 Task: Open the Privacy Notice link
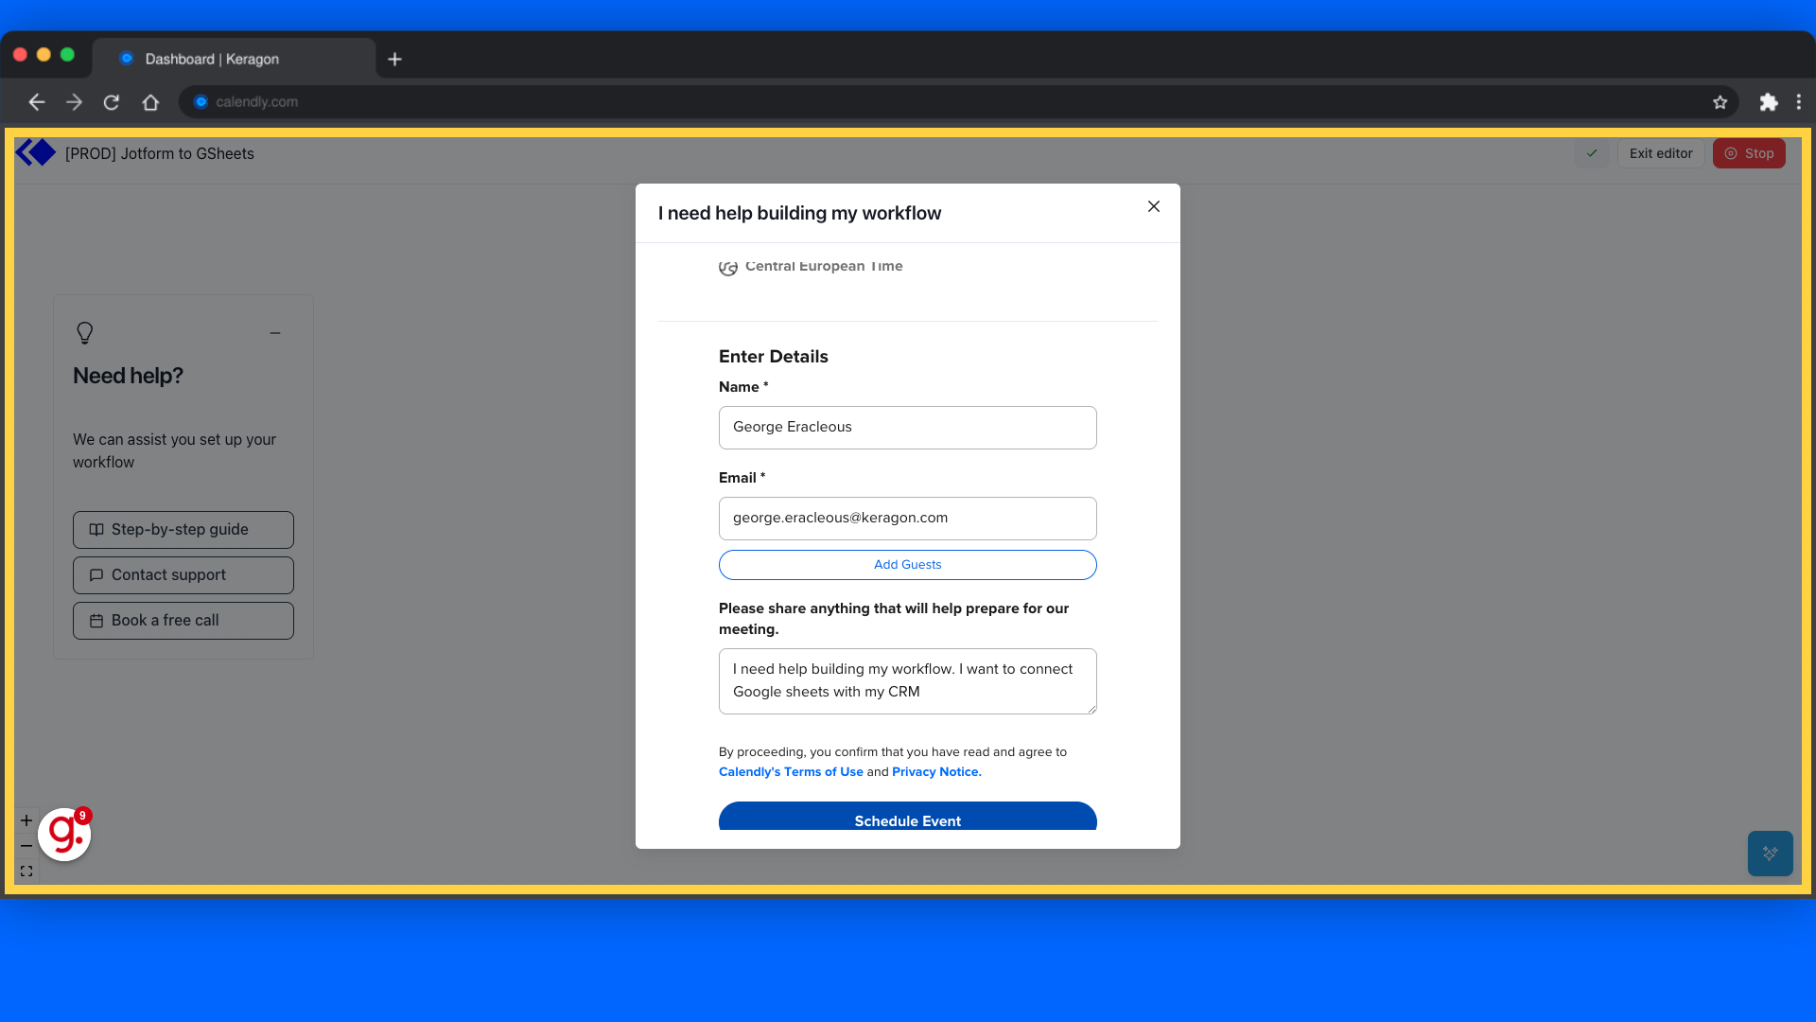tap(936, 772)
